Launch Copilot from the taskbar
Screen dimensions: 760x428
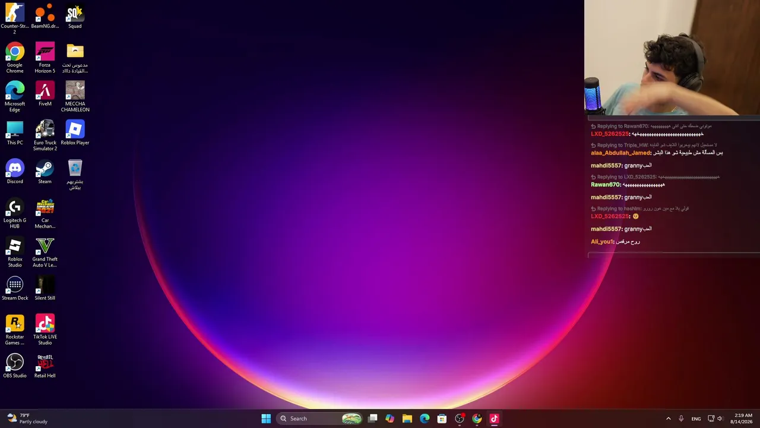pyautogui.click(x=389, y=418)
